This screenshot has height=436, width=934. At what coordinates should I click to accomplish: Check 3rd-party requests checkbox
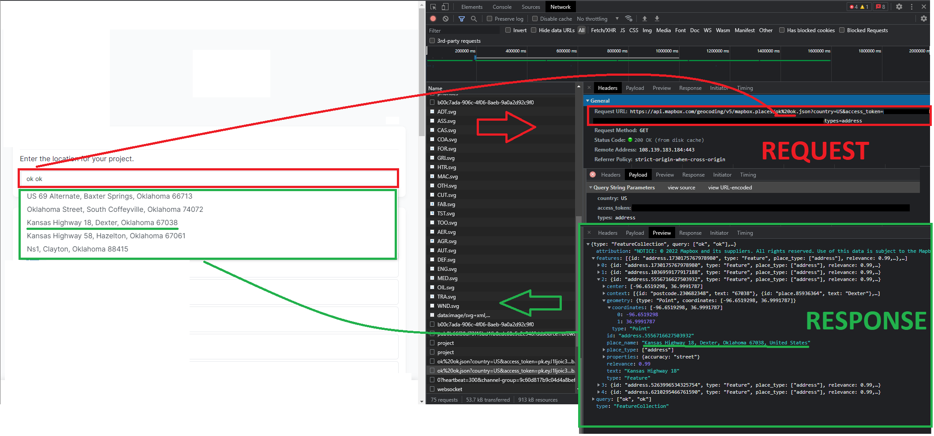(x=432, y=41)
